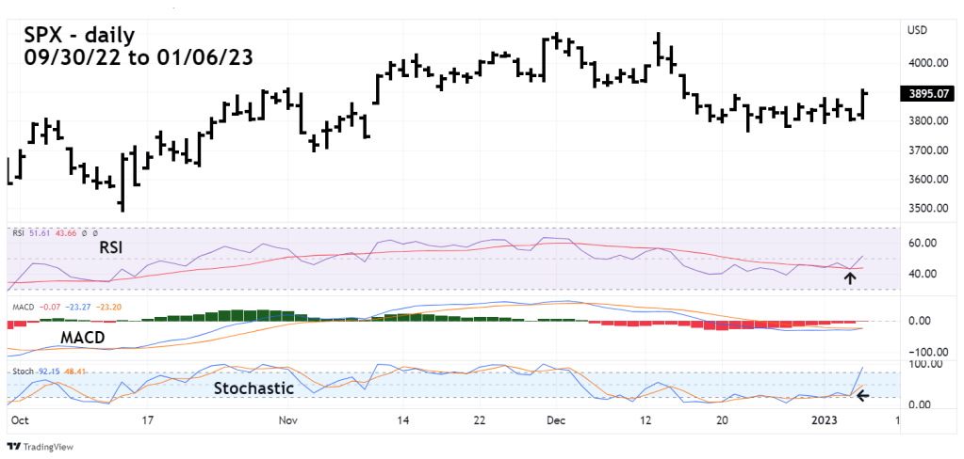Click the -100.00 MACD axis value
The width and height of the screenshot is (964, 459).
point(926,352)
